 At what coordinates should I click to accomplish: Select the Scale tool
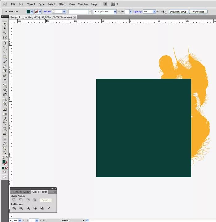[x=5, y=86]
